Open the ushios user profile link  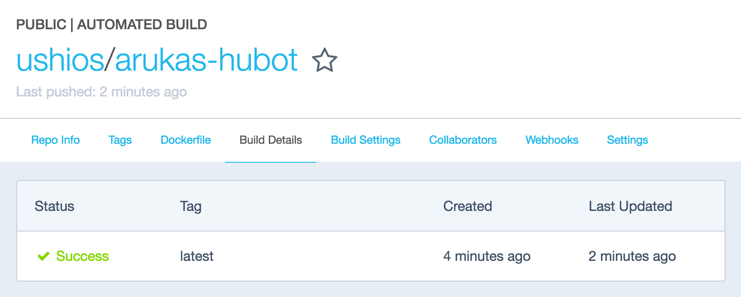click(60, 60)
